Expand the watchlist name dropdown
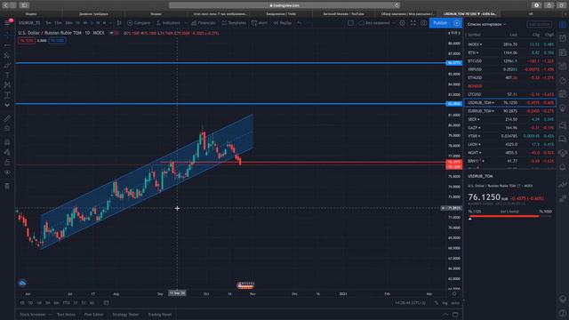Image resolution: width=569 pixels, height=320 pixels. 486,24
